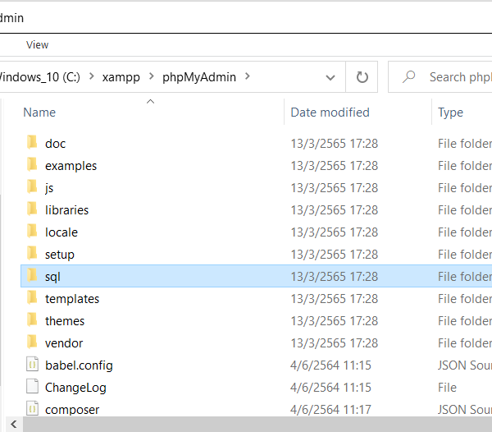Viewport: 492px width, 432px height.
Task: Select the sql folder icon
Action: (32, 276)
